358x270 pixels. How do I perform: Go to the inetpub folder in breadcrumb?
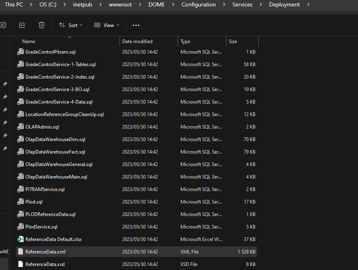(83, 5)
